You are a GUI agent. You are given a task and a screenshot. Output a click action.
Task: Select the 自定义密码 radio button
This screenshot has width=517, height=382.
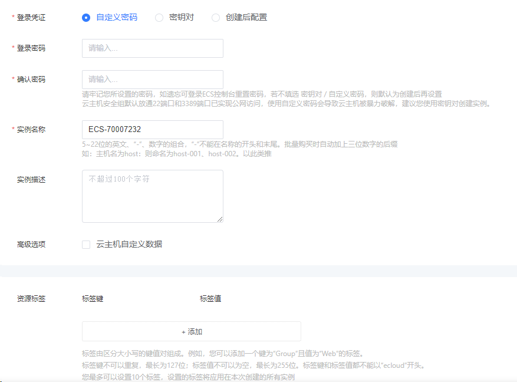86,18
